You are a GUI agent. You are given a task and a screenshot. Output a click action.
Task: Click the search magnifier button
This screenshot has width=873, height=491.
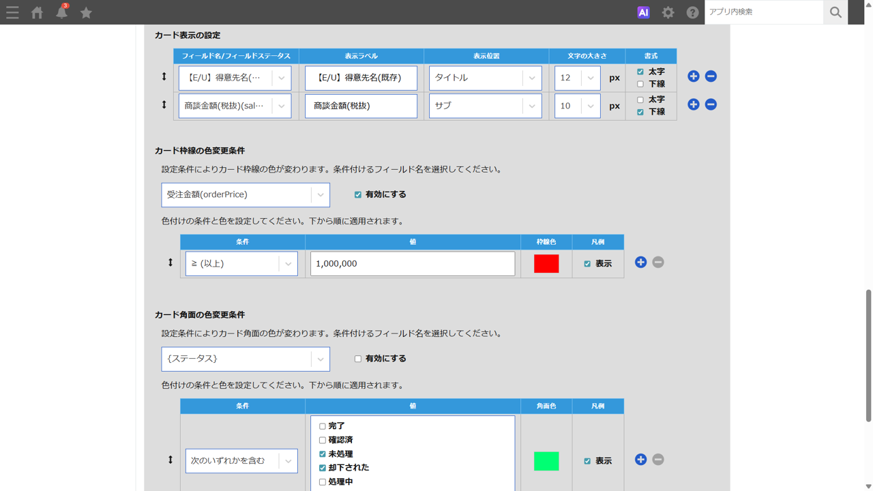[835, 12]
